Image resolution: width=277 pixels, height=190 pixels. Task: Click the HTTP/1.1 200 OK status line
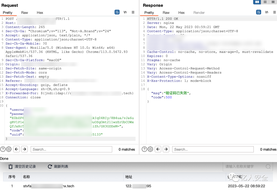point(163,19)
